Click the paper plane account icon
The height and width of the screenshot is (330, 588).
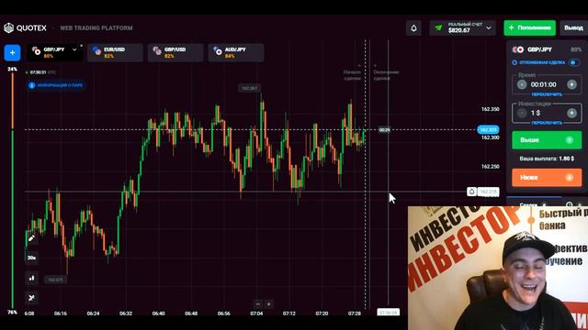point(438,28)
